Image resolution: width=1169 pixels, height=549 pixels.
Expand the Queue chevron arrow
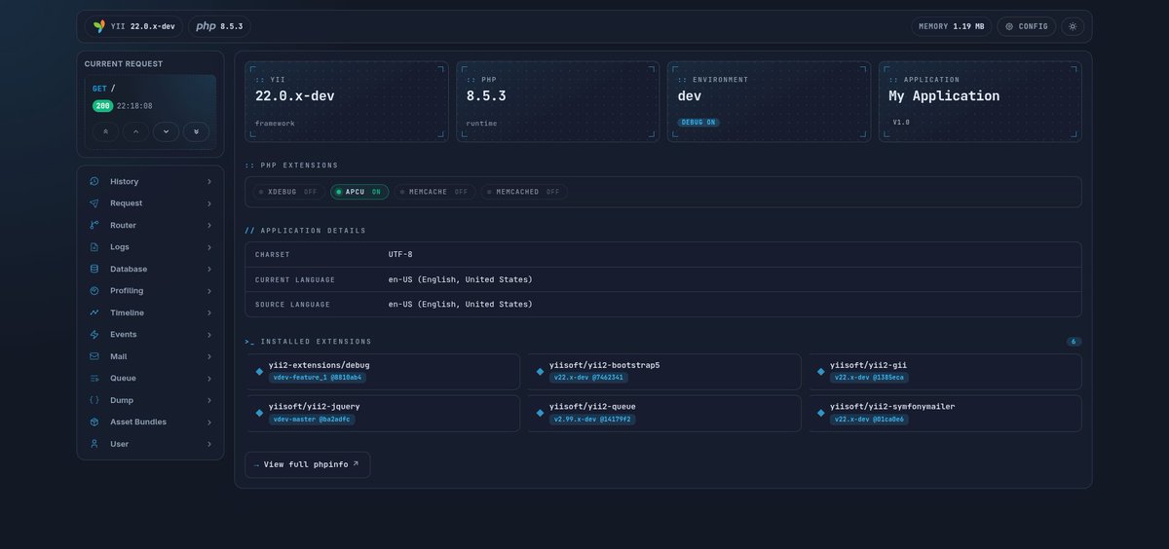[x=209, y=378]
